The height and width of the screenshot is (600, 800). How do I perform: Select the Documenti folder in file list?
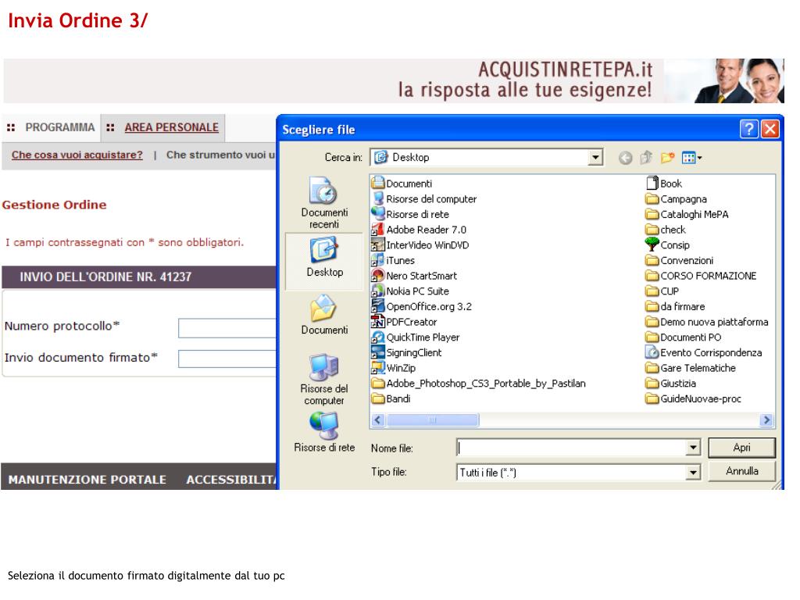point(402,183)
